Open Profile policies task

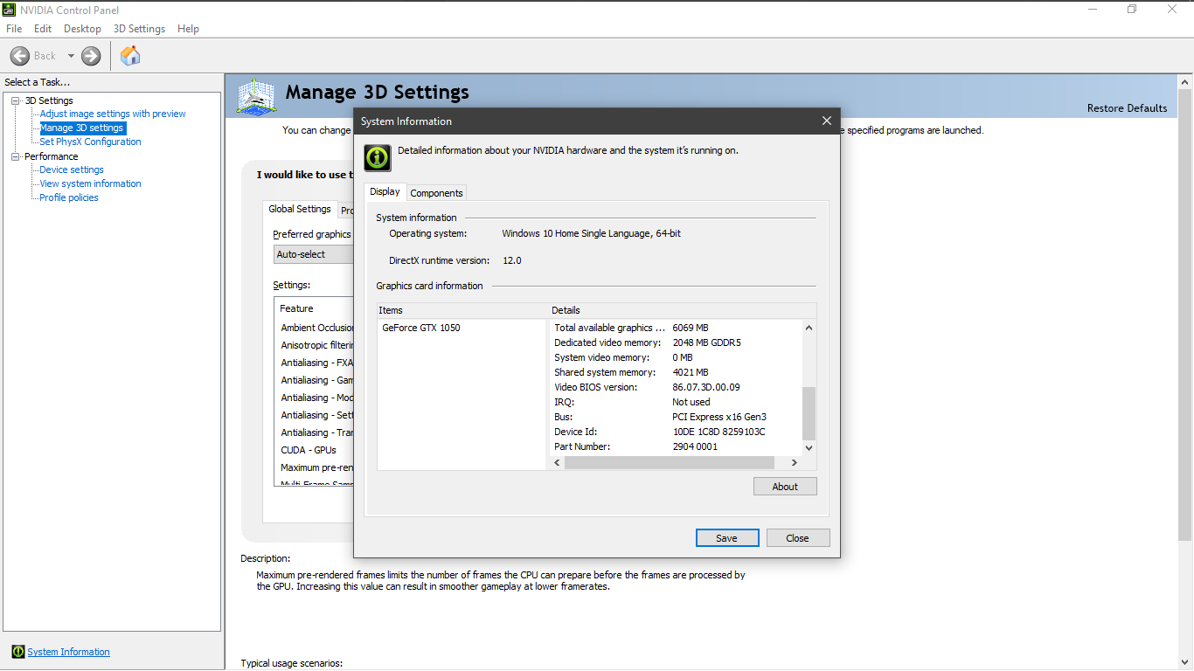[69, 197]
